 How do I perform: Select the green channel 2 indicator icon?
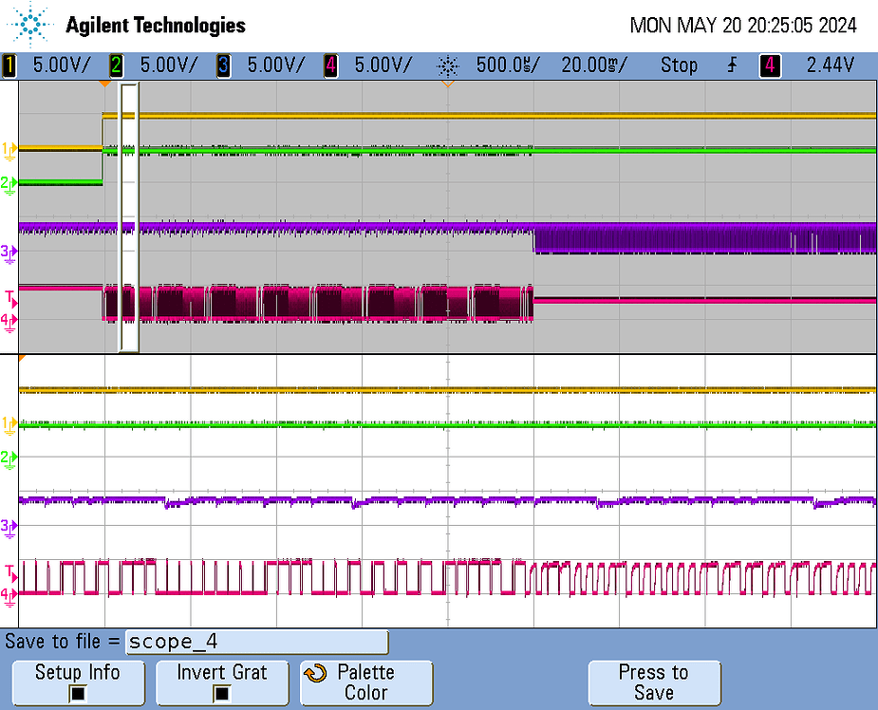pos(116,65)
